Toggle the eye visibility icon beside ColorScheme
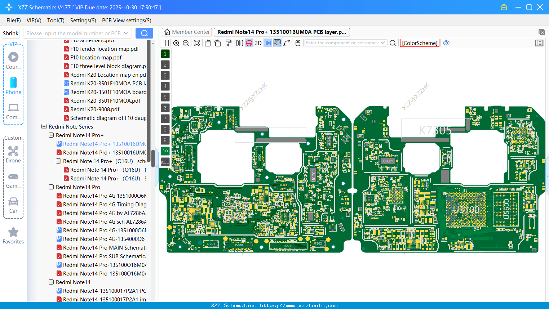This screenshot has width=549, height=309. pos(446,43)
